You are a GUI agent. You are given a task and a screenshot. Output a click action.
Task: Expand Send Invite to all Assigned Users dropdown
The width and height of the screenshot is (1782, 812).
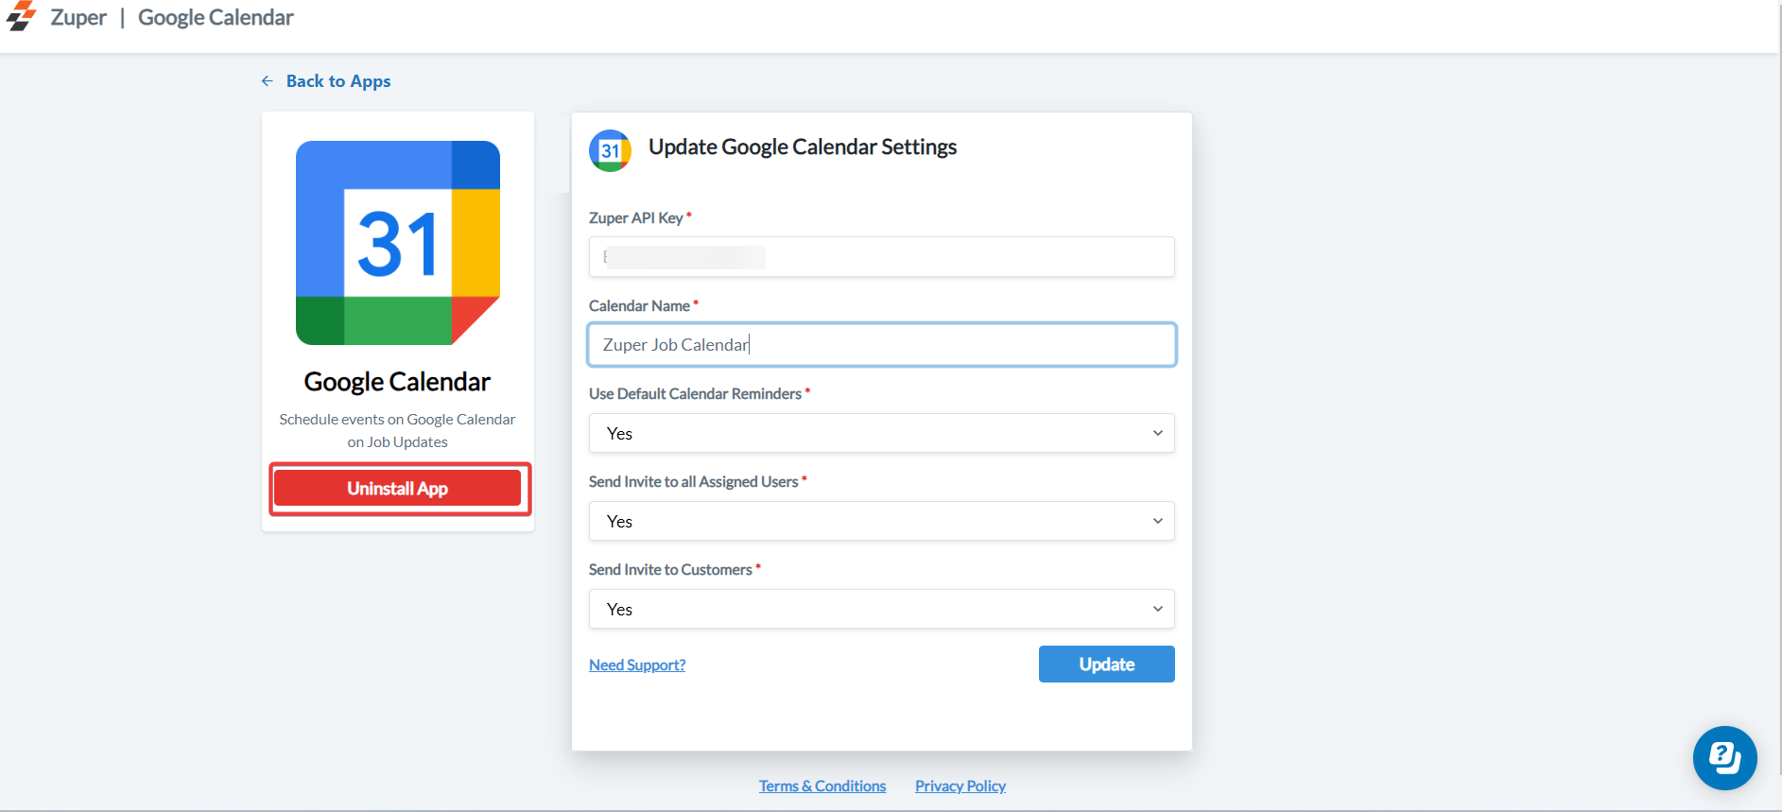881,521
